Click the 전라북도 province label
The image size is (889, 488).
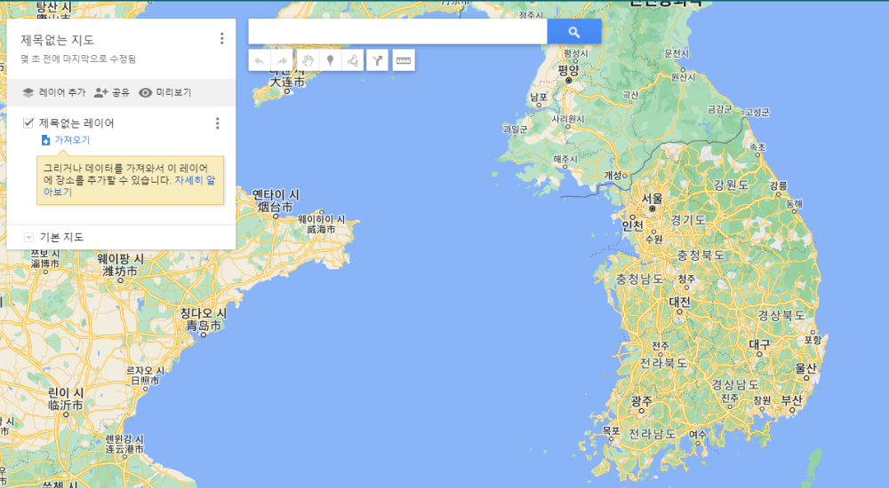point(664,363)
